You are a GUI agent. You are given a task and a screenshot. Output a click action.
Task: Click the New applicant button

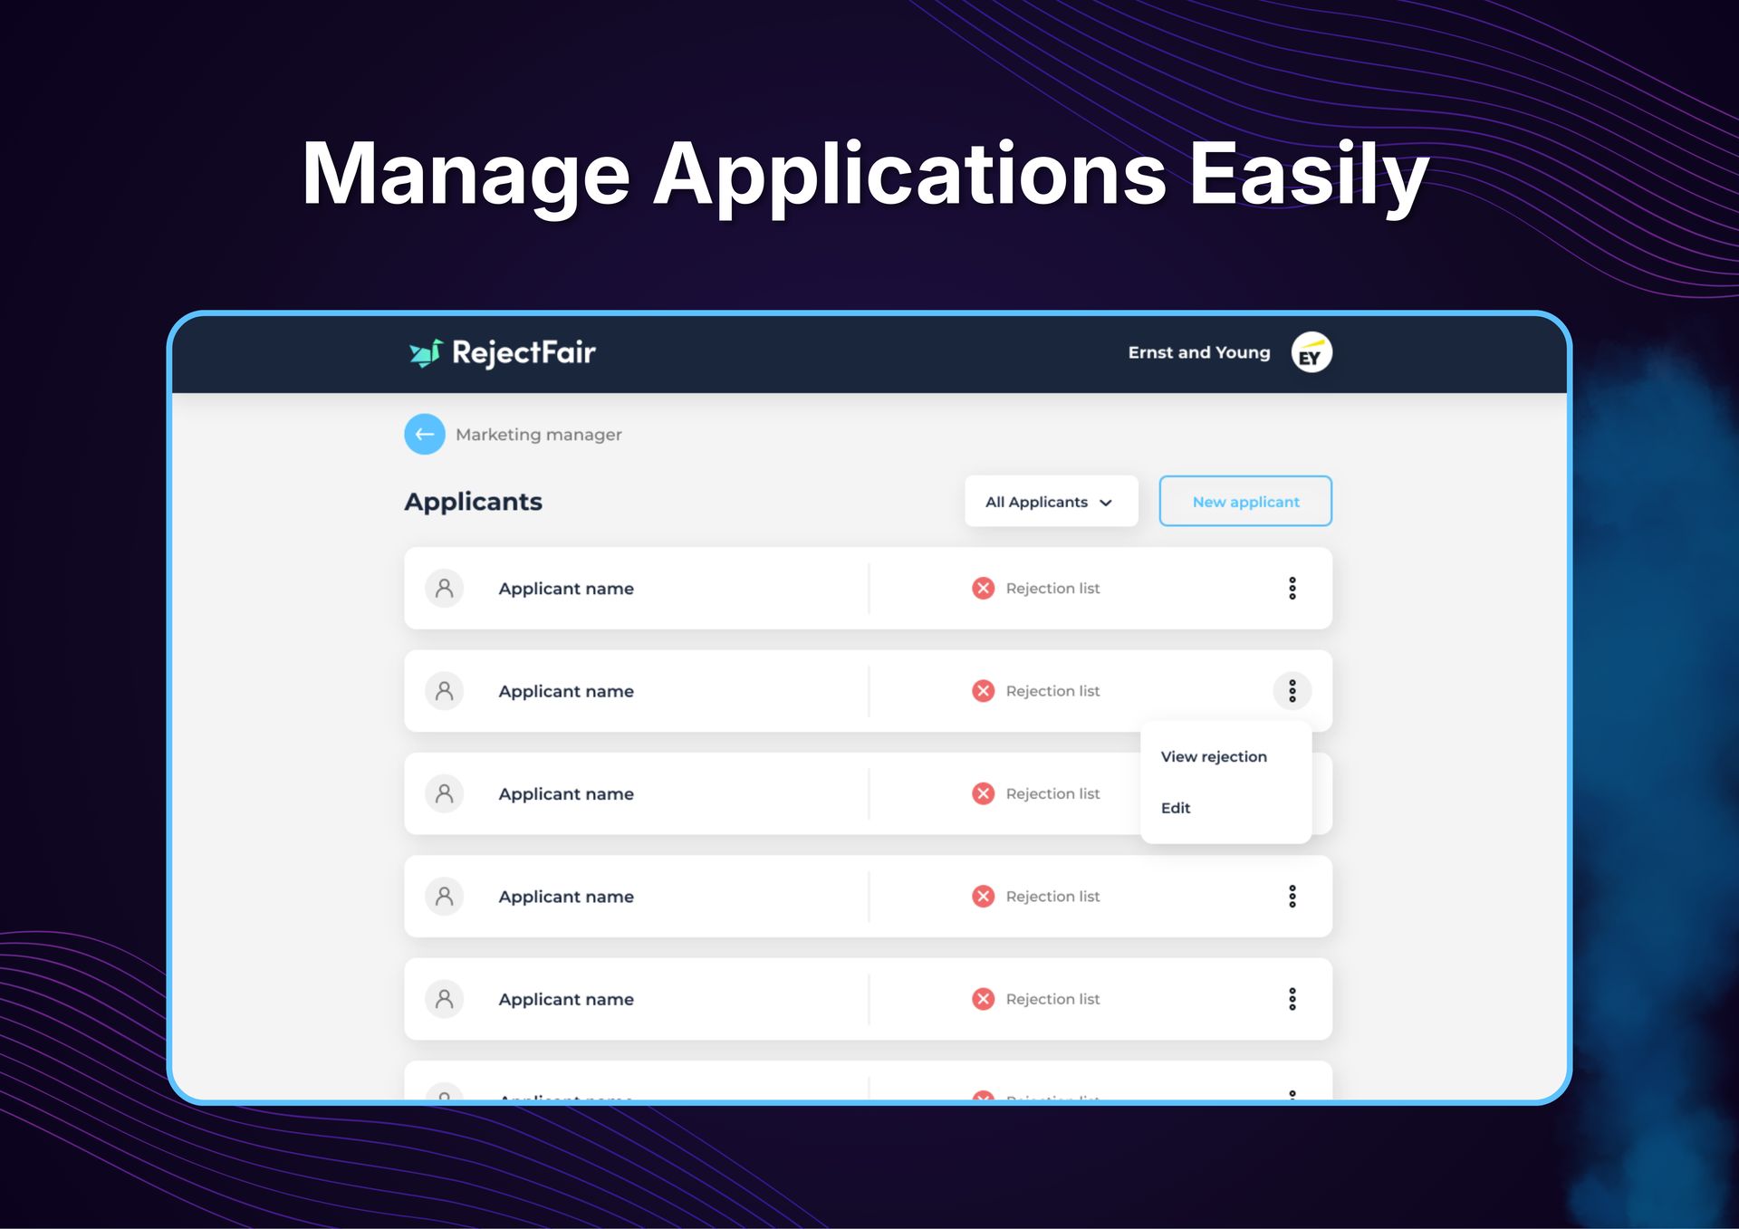click(1244, 501)
